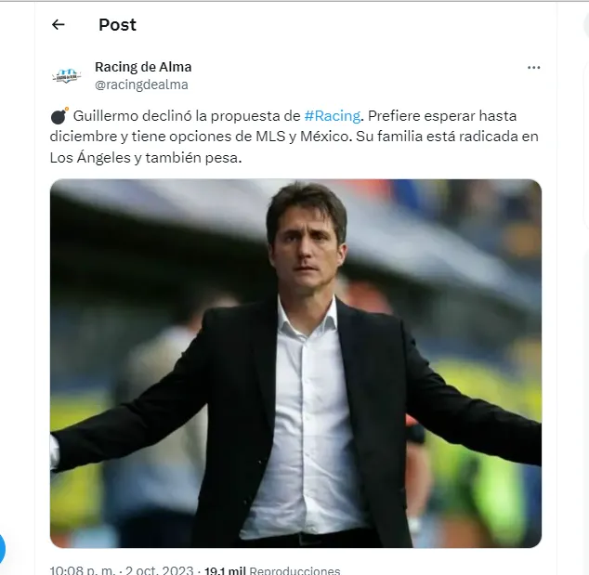
Task: Click the back arrow next to Post
Action: coord(59,25)
